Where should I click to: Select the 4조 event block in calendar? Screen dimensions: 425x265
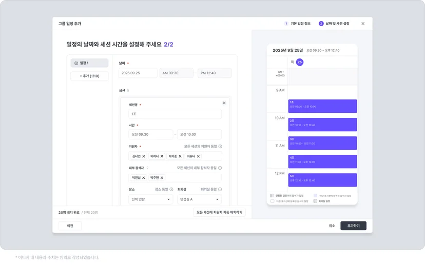pos(322,161)
